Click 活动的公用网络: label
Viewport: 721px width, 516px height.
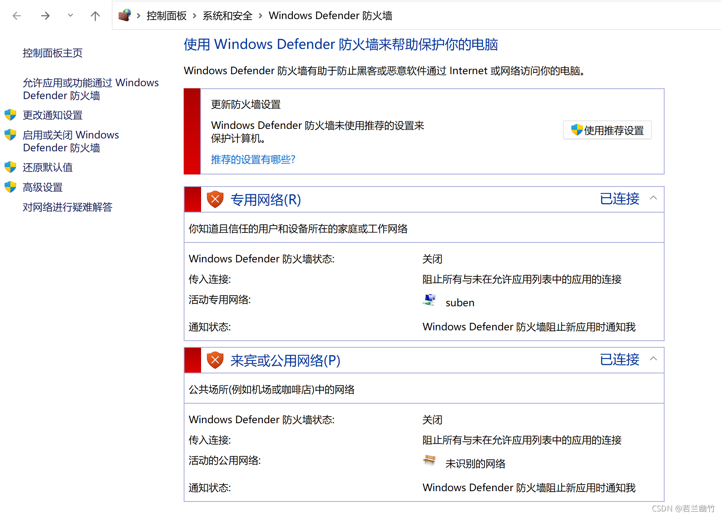tap(225, 460)
